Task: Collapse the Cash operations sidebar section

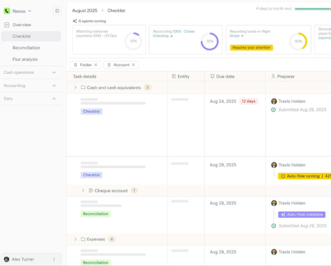Action: 54,72
